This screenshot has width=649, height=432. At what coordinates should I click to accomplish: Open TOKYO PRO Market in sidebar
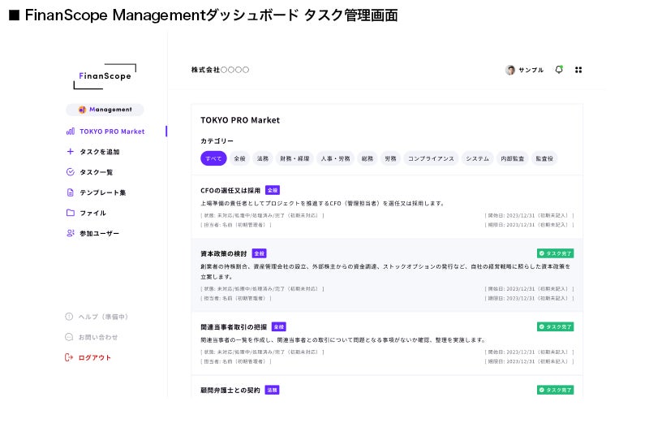(112, 132)
